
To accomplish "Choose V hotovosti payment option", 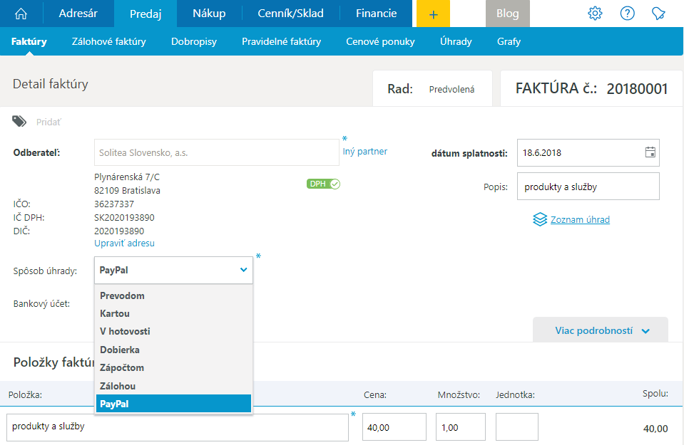I will [x=125, y=332].
